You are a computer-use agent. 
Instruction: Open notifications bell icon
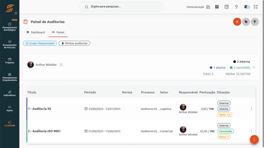(x=246, y=7)
